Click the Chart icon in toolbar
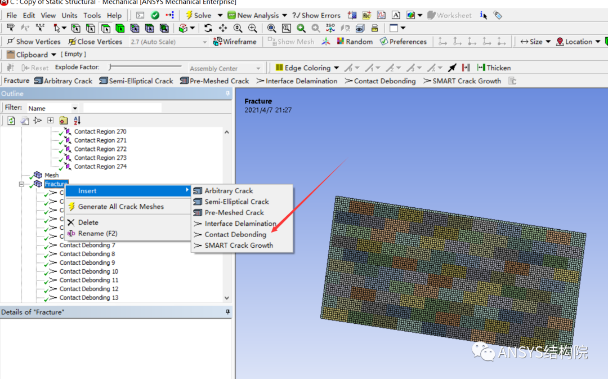This screenshot has height=379, width=608. (x=381, y=15)
